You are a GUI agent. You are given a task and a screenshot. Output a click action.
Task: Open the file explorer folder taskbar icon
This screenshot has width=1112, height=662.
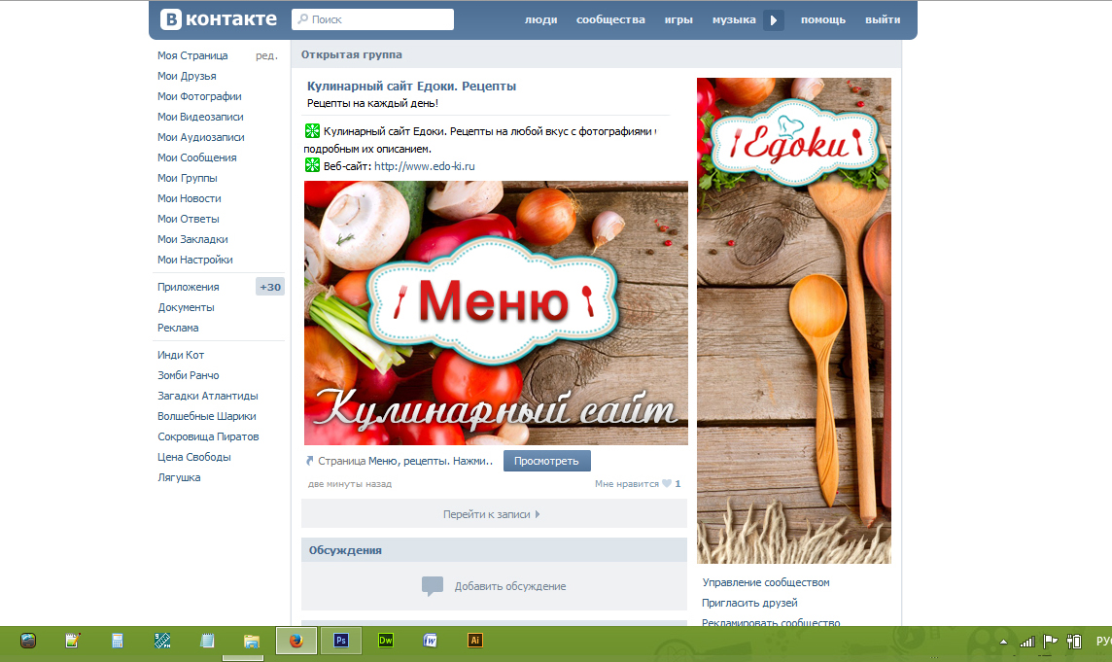point(251,642)
